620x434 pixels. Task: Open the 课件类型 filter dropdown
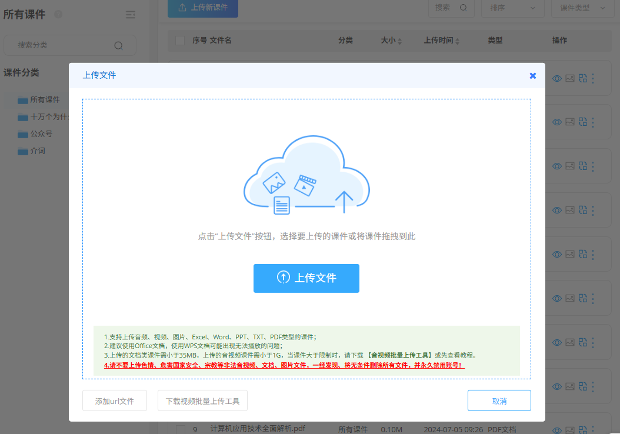click(x=581, y=8)
